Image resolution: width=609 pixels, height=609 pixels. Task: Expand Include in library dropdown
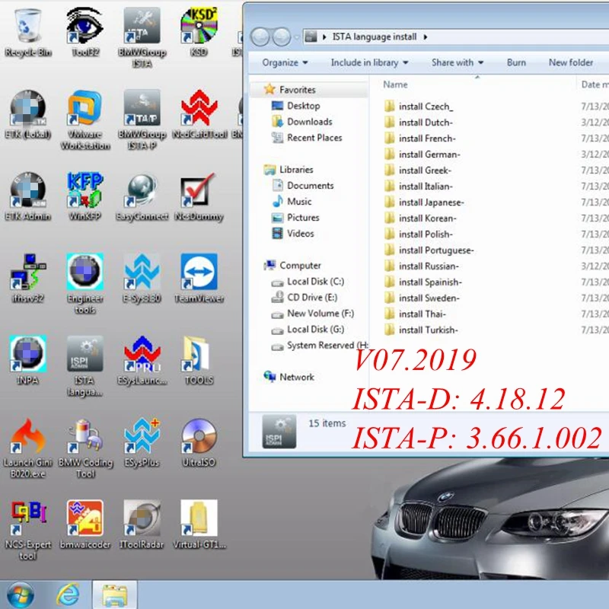coord(369,62)
